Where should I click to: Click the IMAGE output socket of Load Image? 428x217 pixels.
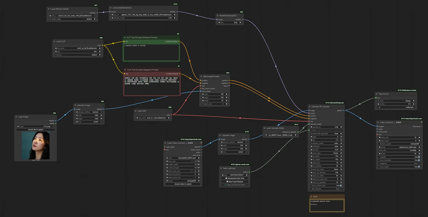(x=56, y=121)
